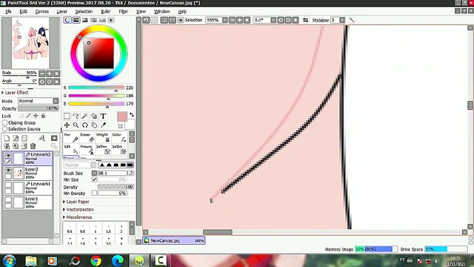The image size is (474, 267).
Task: Swap foreground and background colors
Action: (x=132, y=115)
